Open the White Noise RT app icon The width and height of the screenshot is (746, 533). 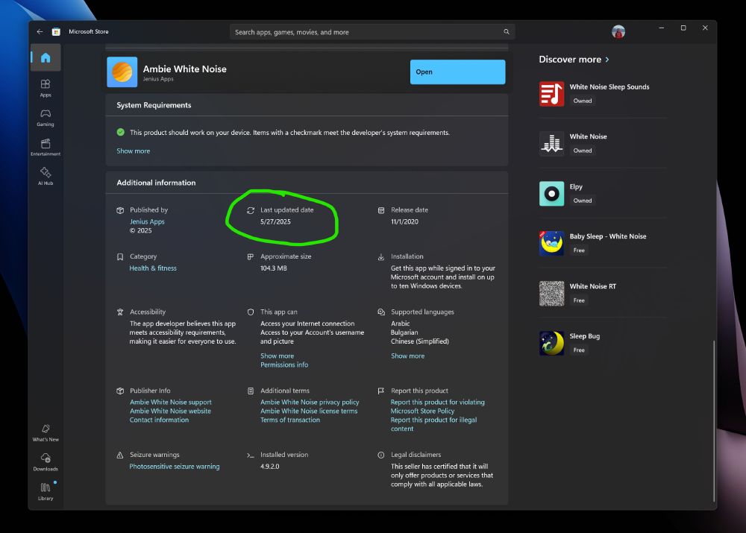click(x=551, y=294)
